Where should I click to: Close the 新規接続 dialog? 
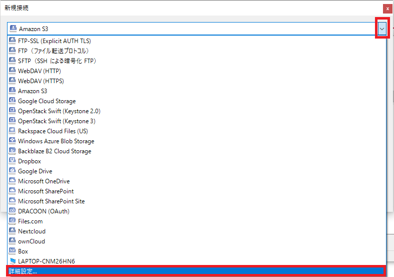click(387, 9)
